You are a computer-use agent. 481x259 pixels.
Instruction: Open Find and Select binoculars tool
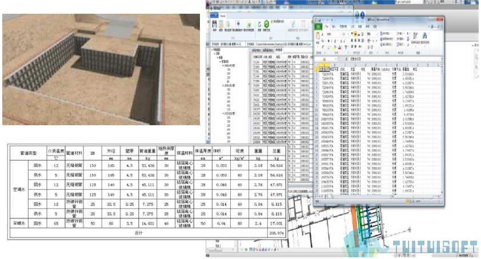[x=424, y=38]
